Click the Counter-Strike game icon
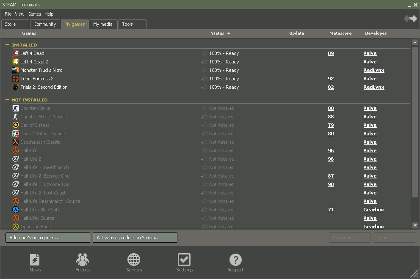This screenshot has height=279, width=420. (x=16, y=108)
